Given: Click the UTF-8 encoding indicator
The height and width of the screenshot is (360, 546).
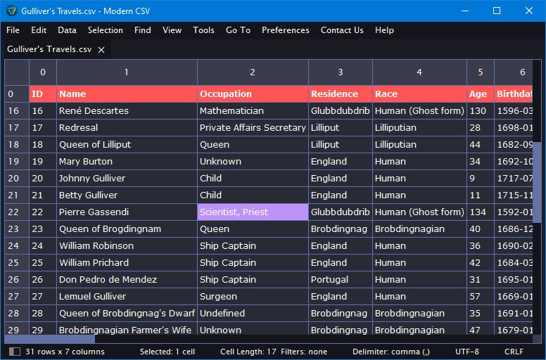Looking at the screenshot, I should coord(467,352).
